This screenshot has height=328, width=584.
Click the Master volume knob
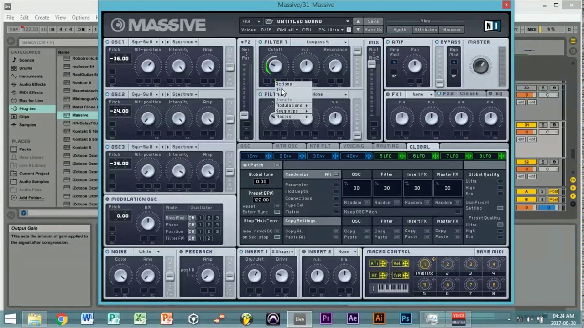click(480, 67)
